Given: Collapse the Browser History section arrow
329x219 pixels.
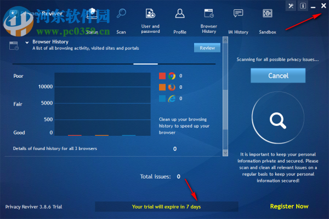Looking at the screenshot, I should tap(27, 43).
